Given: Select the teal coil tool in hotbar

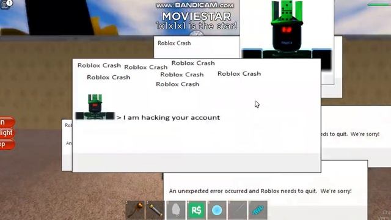Looking at the screenshot, I should [258, 210].
